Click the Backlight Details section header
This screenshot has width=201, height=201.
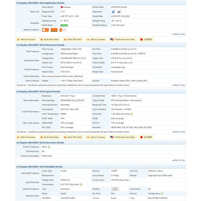[101, 167]
